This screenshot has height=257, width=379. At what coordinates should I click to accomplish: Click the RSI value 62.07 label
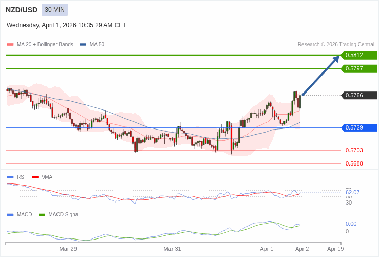tap(352, 192)
